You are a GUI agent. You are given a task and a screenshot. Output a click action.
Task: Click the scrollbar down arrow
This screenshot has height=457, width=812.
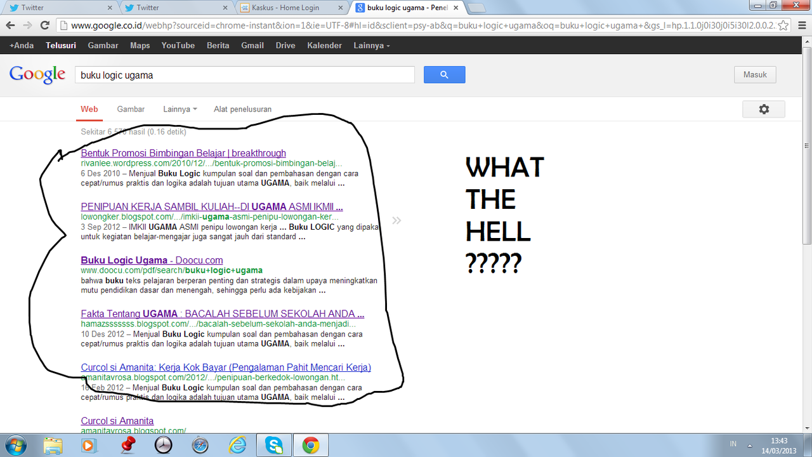coord(807,429)
